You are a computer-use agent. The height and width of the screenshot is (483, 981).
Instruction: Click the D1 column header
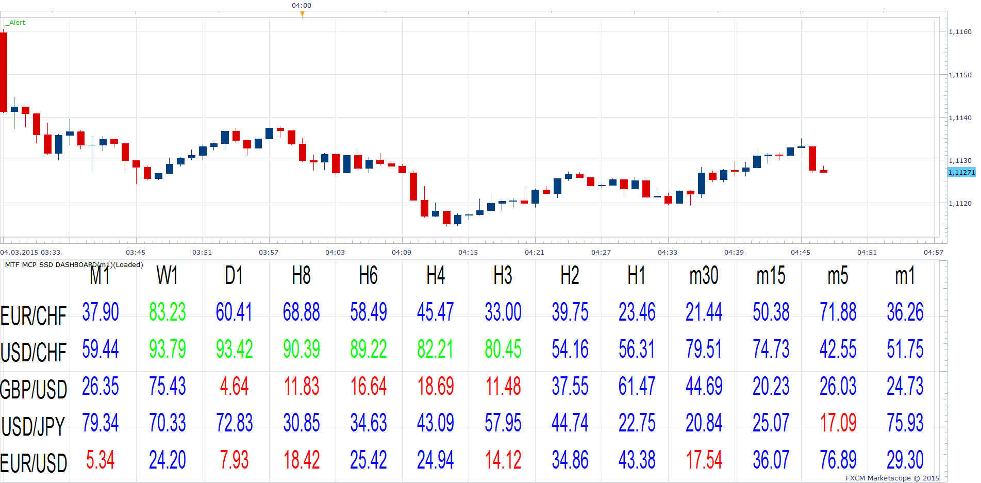(x=234, y=275)
